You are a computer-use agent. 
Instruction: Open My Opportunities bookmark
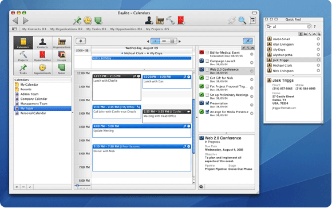[x=126, y=29]
